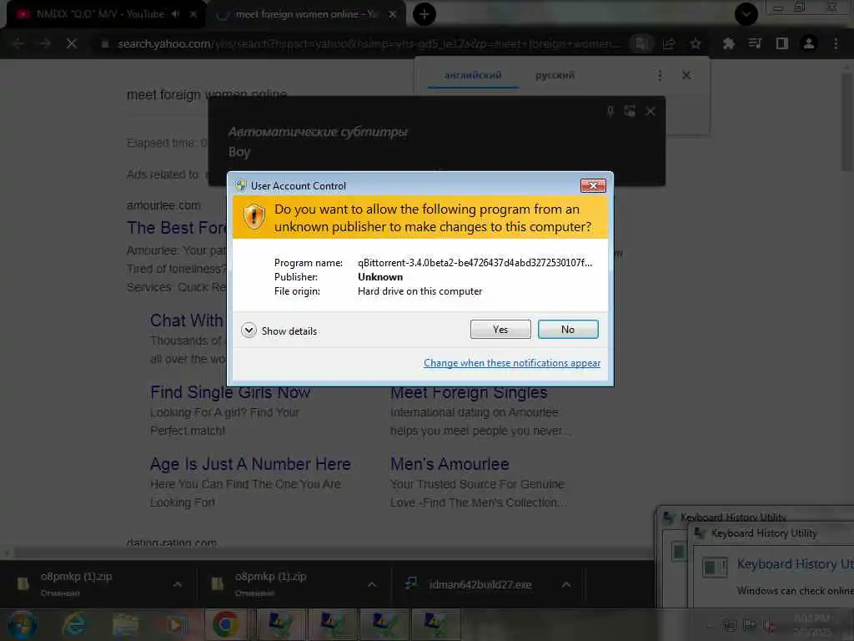Click the share page icon
Viewport: 854px width, 641px height.
669,43
